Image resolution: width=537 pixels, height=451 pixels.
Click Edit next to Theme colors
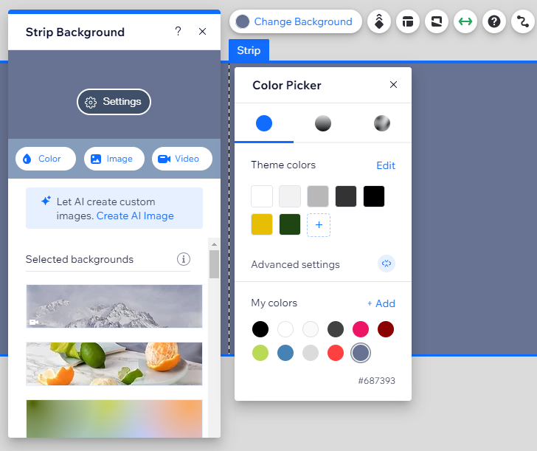pos(386,165)
